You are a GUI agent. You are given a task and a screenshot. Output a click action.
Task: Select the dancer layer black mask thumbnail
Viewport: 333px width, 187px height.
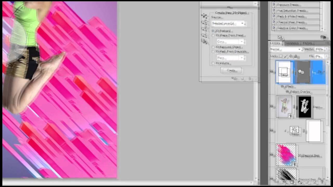point(304,107)
